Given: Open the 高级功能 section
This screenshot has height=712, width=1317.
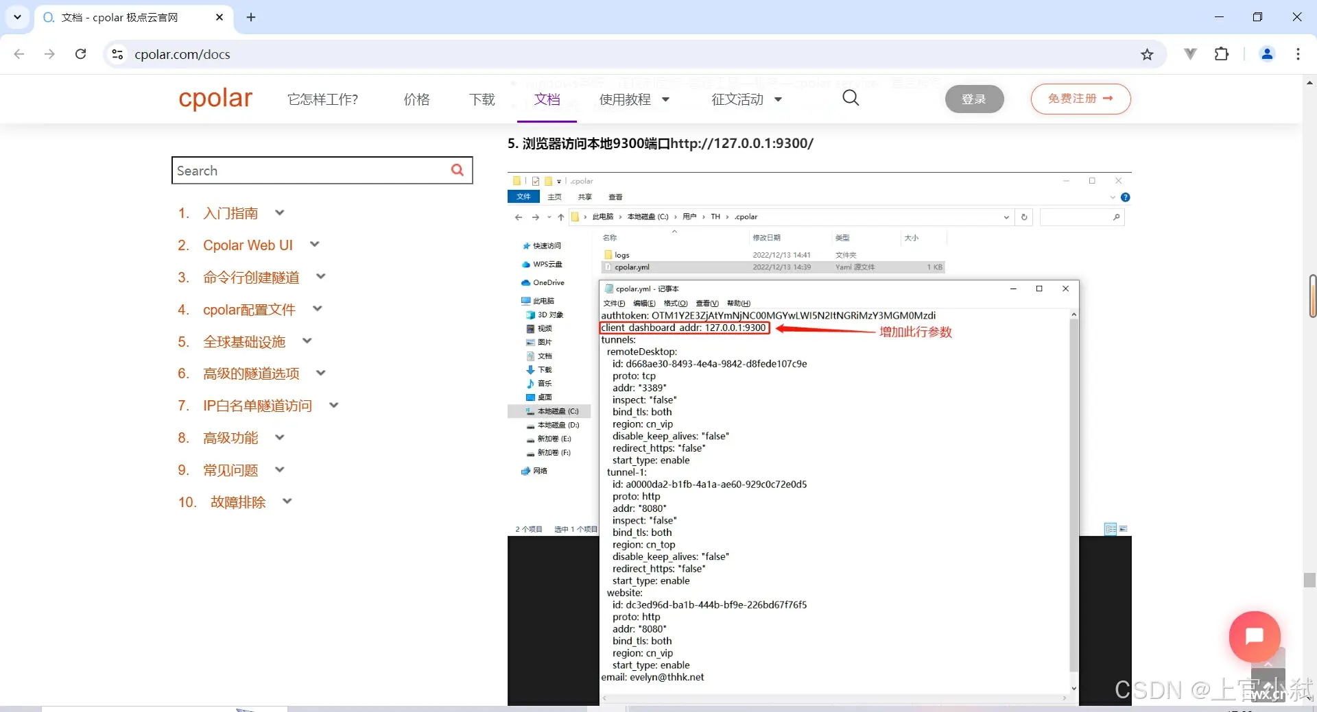Looking at the screenshot, I should [230, 438].
